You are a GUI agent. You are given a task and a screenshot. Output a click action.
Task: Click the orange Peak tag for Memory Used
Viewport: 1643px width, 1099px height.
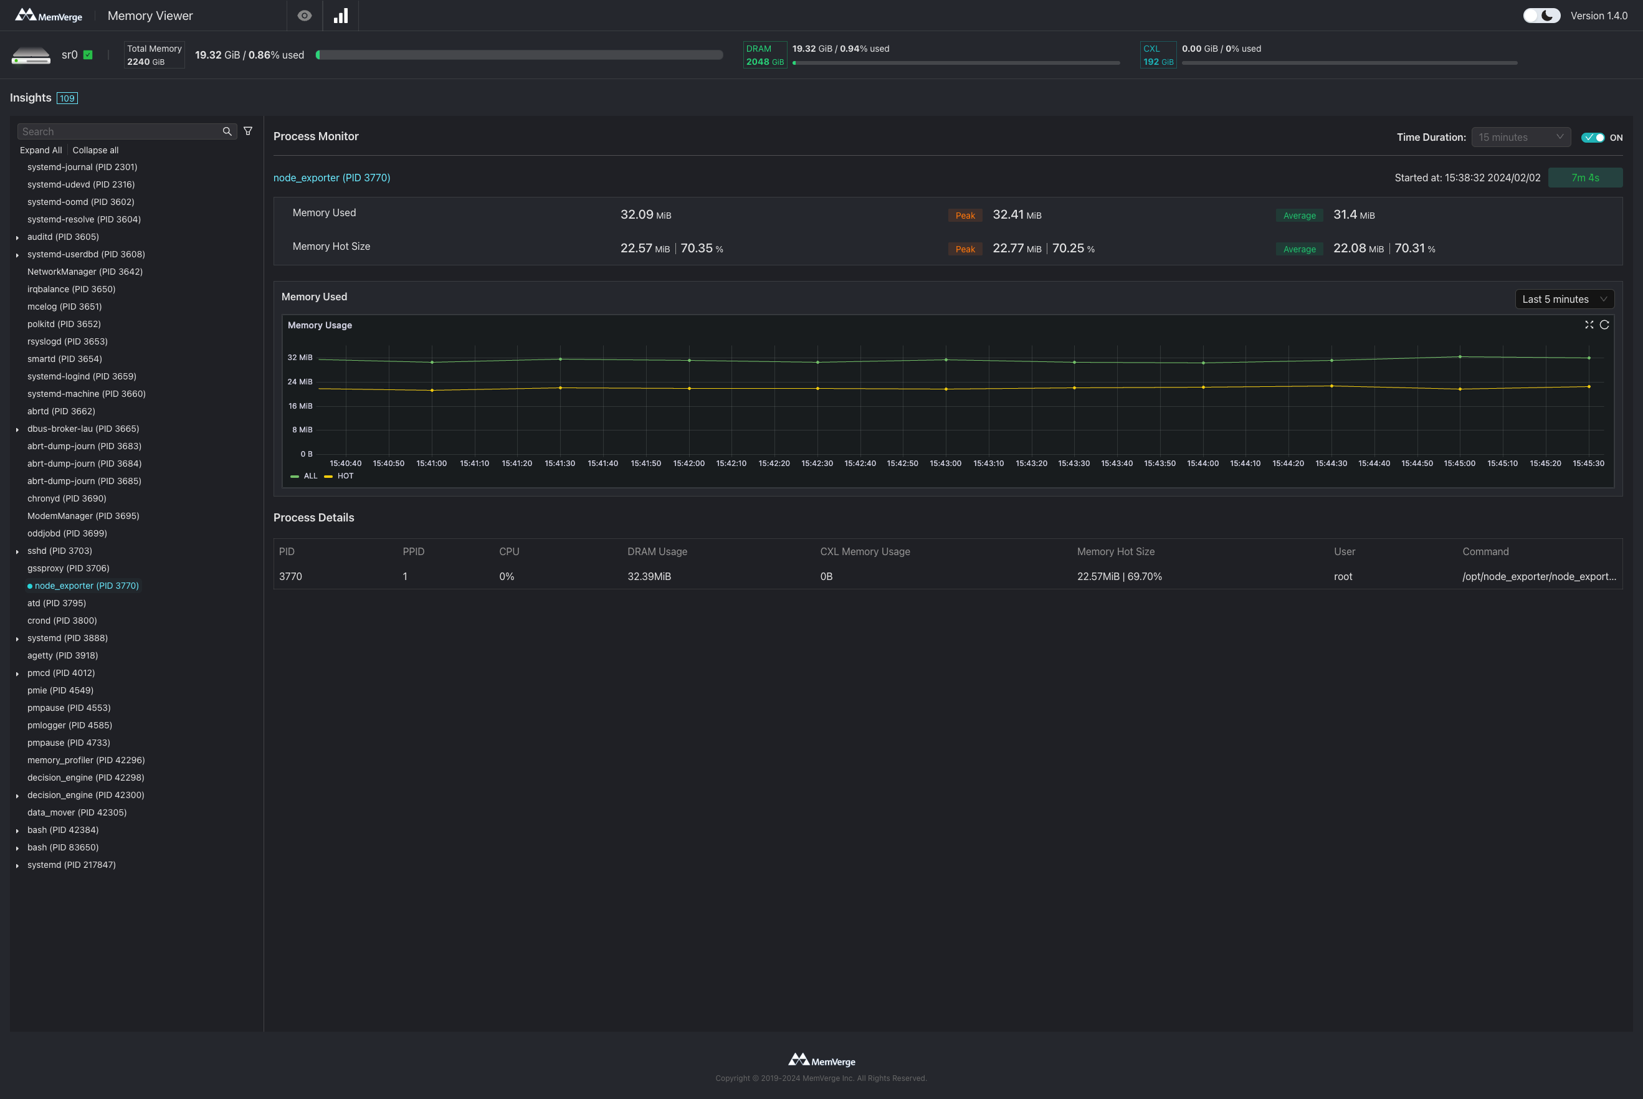click(x=965, y=215)
